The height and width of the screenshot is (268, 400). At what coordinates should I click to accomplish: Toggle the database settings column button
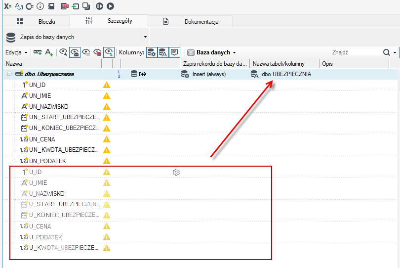(152, 52)
